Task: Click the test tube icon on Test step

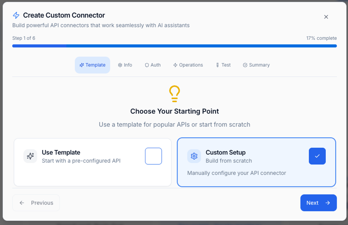Action: (217, 65)
